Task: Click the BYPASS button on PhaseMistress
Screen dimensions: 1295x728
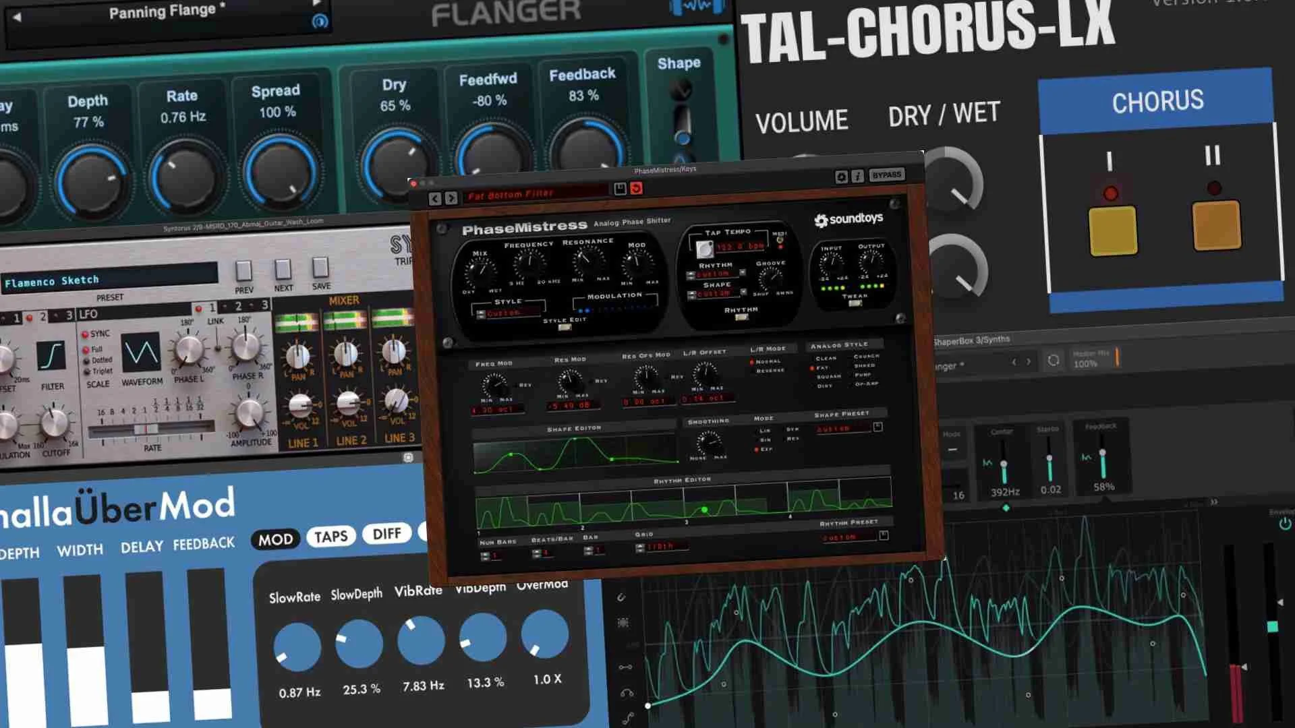Action: pyautogui.click(x=888, y=175)
